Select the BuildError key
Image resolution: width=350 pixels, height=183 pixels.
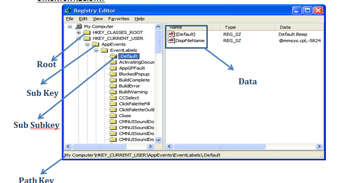(130, 86)
